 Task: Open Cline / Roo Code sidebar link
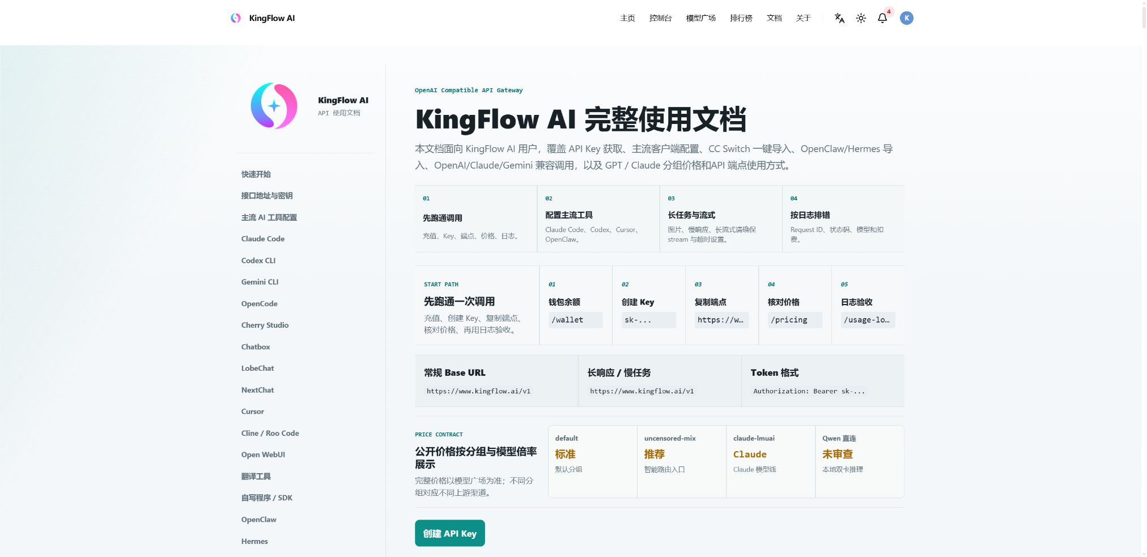(x=270, y=434)
